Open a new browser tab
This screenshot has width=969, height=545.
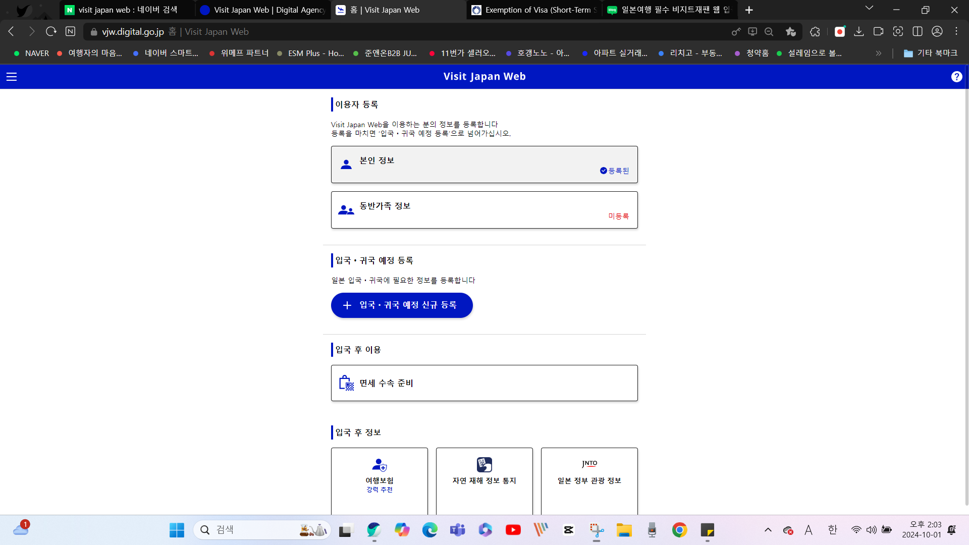[x=749, y=10]
